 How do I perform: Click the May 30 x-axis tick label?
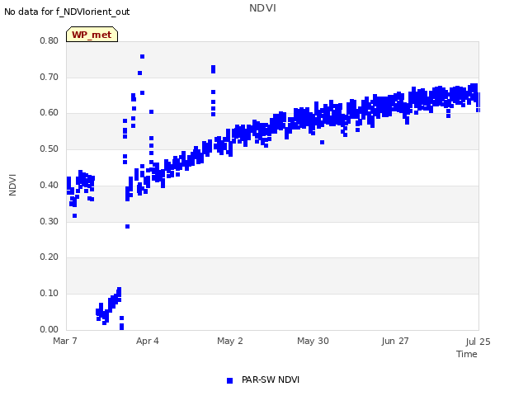pos(313,341)
